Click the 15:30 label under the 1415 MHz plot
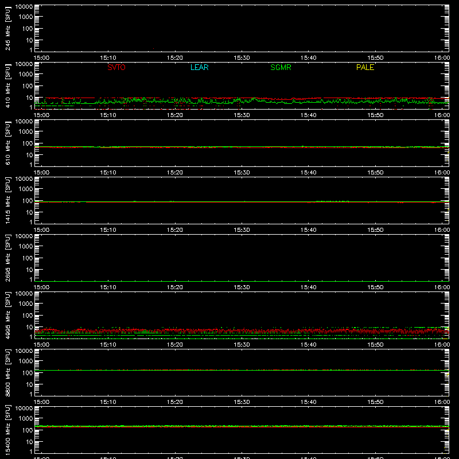 [242, 230]
